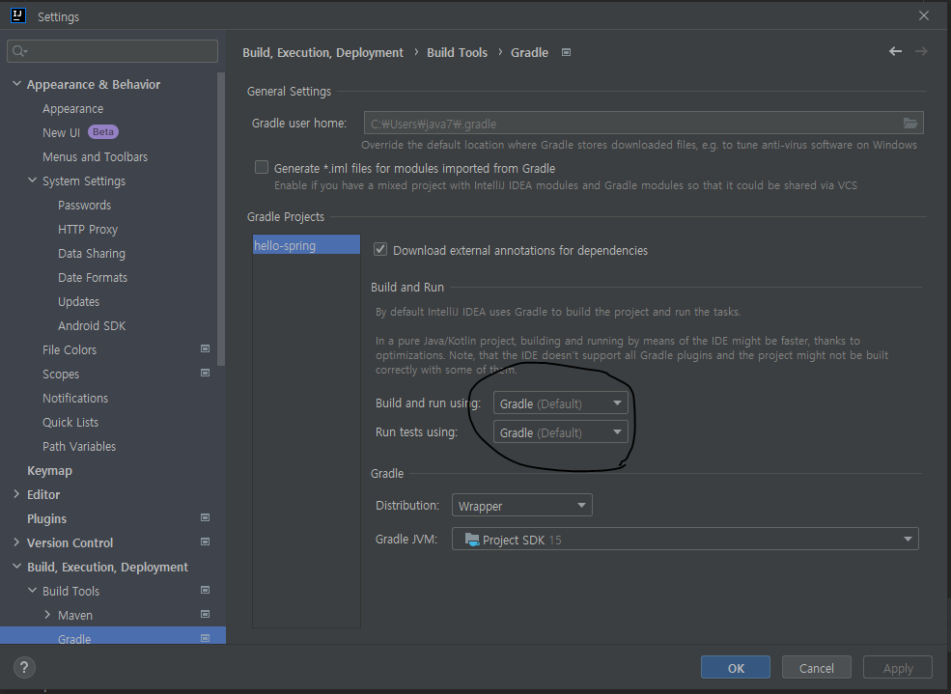The image size is (951, 694).
Task: Collapse System Settings node
Action: tap(33, 180)
